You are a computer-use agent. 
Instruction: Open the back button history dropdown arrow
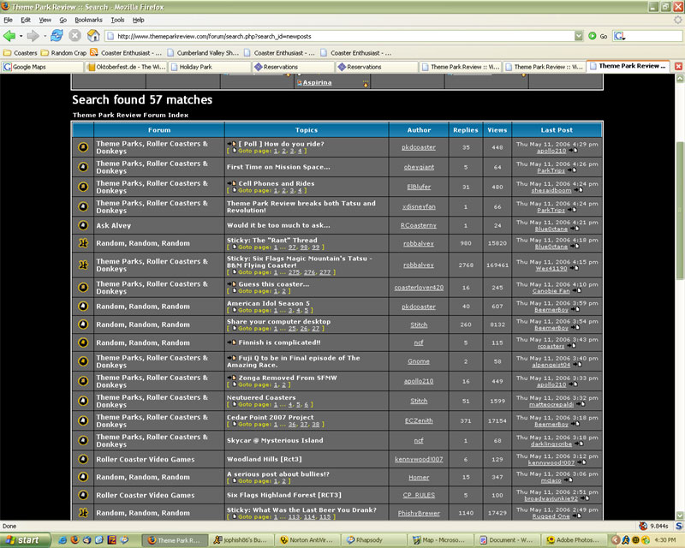[21, 36]
